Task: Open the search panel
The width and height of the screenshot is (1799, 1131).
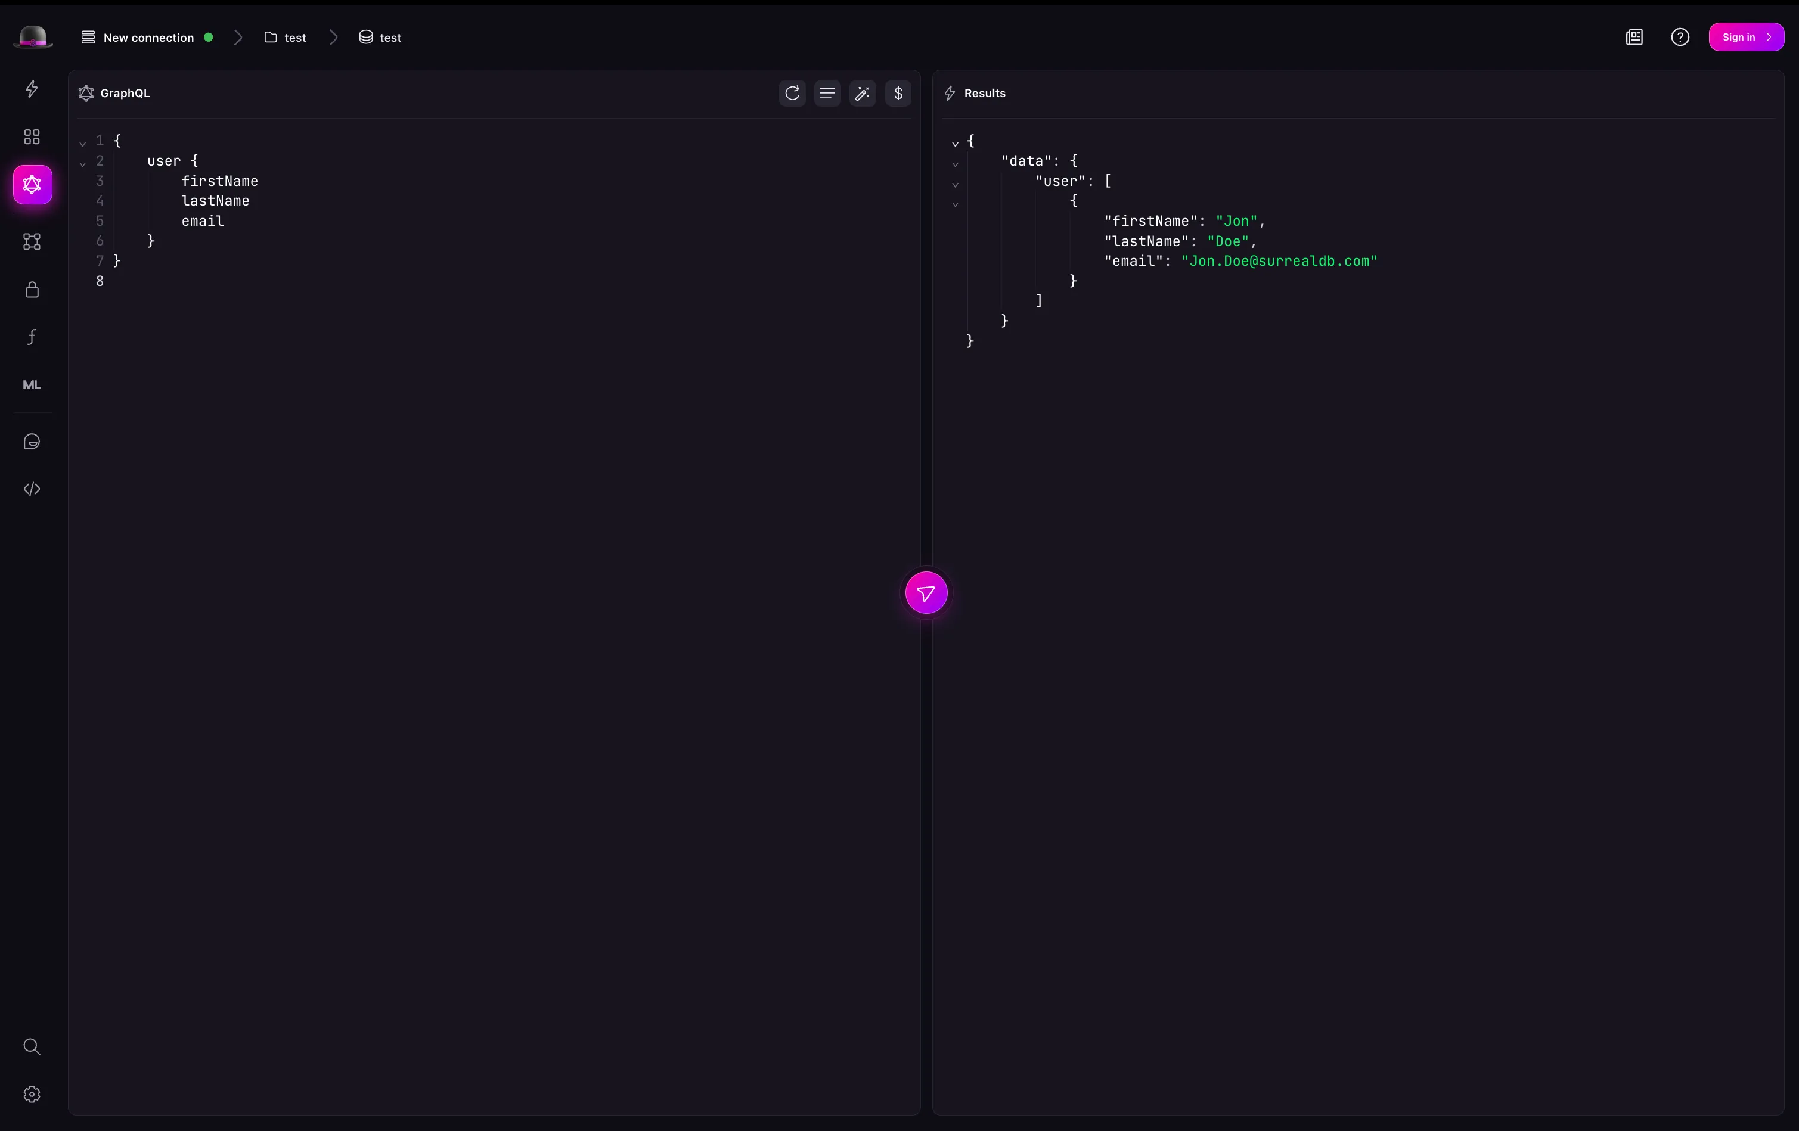Action: [32, 1048]
